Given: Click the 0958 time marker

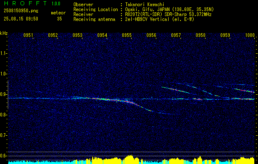Looking at the screenshot, I should 201,35.
